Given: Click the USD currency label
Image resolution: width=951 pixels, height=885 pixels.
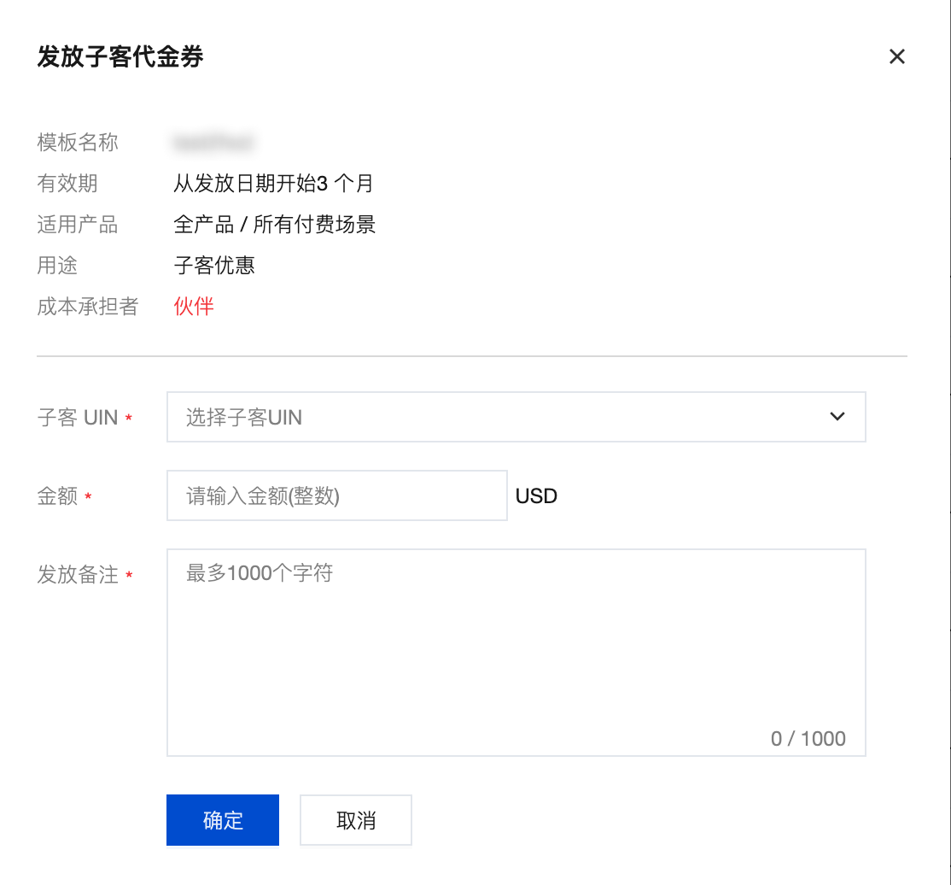Looking at the screenshot, I should [536, 496].
